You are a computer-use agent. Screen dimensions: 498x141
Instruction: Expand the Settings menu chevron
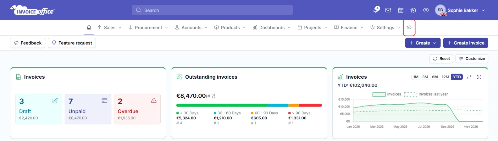399,28
